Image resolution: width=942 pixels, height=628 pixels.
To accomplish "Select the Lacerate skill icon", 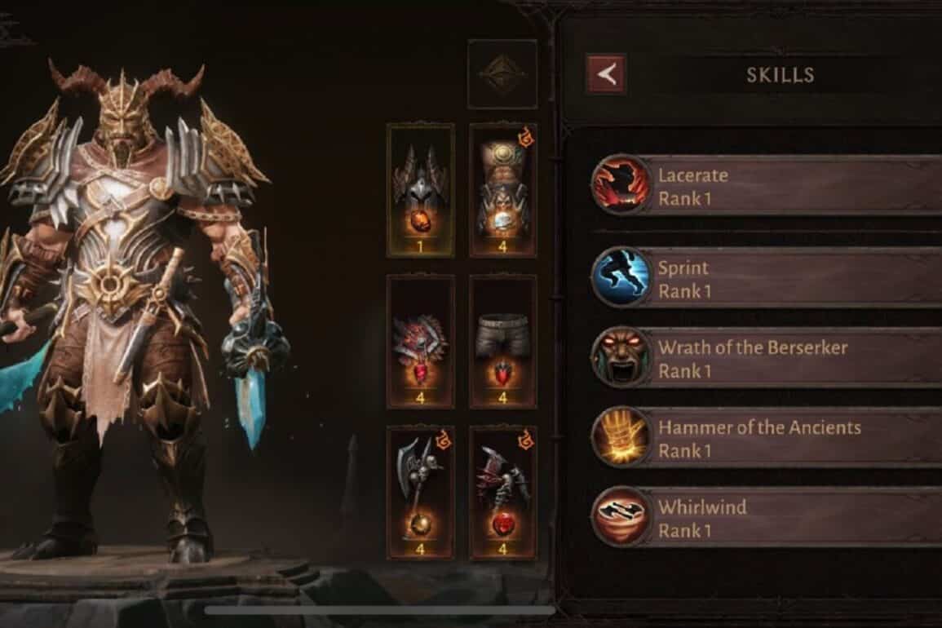I will (x=621, y=184).
